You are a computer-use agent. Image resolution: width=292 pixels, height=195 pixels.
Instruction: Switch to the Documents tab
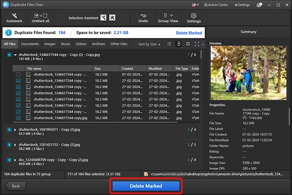(x=30, y=44)
